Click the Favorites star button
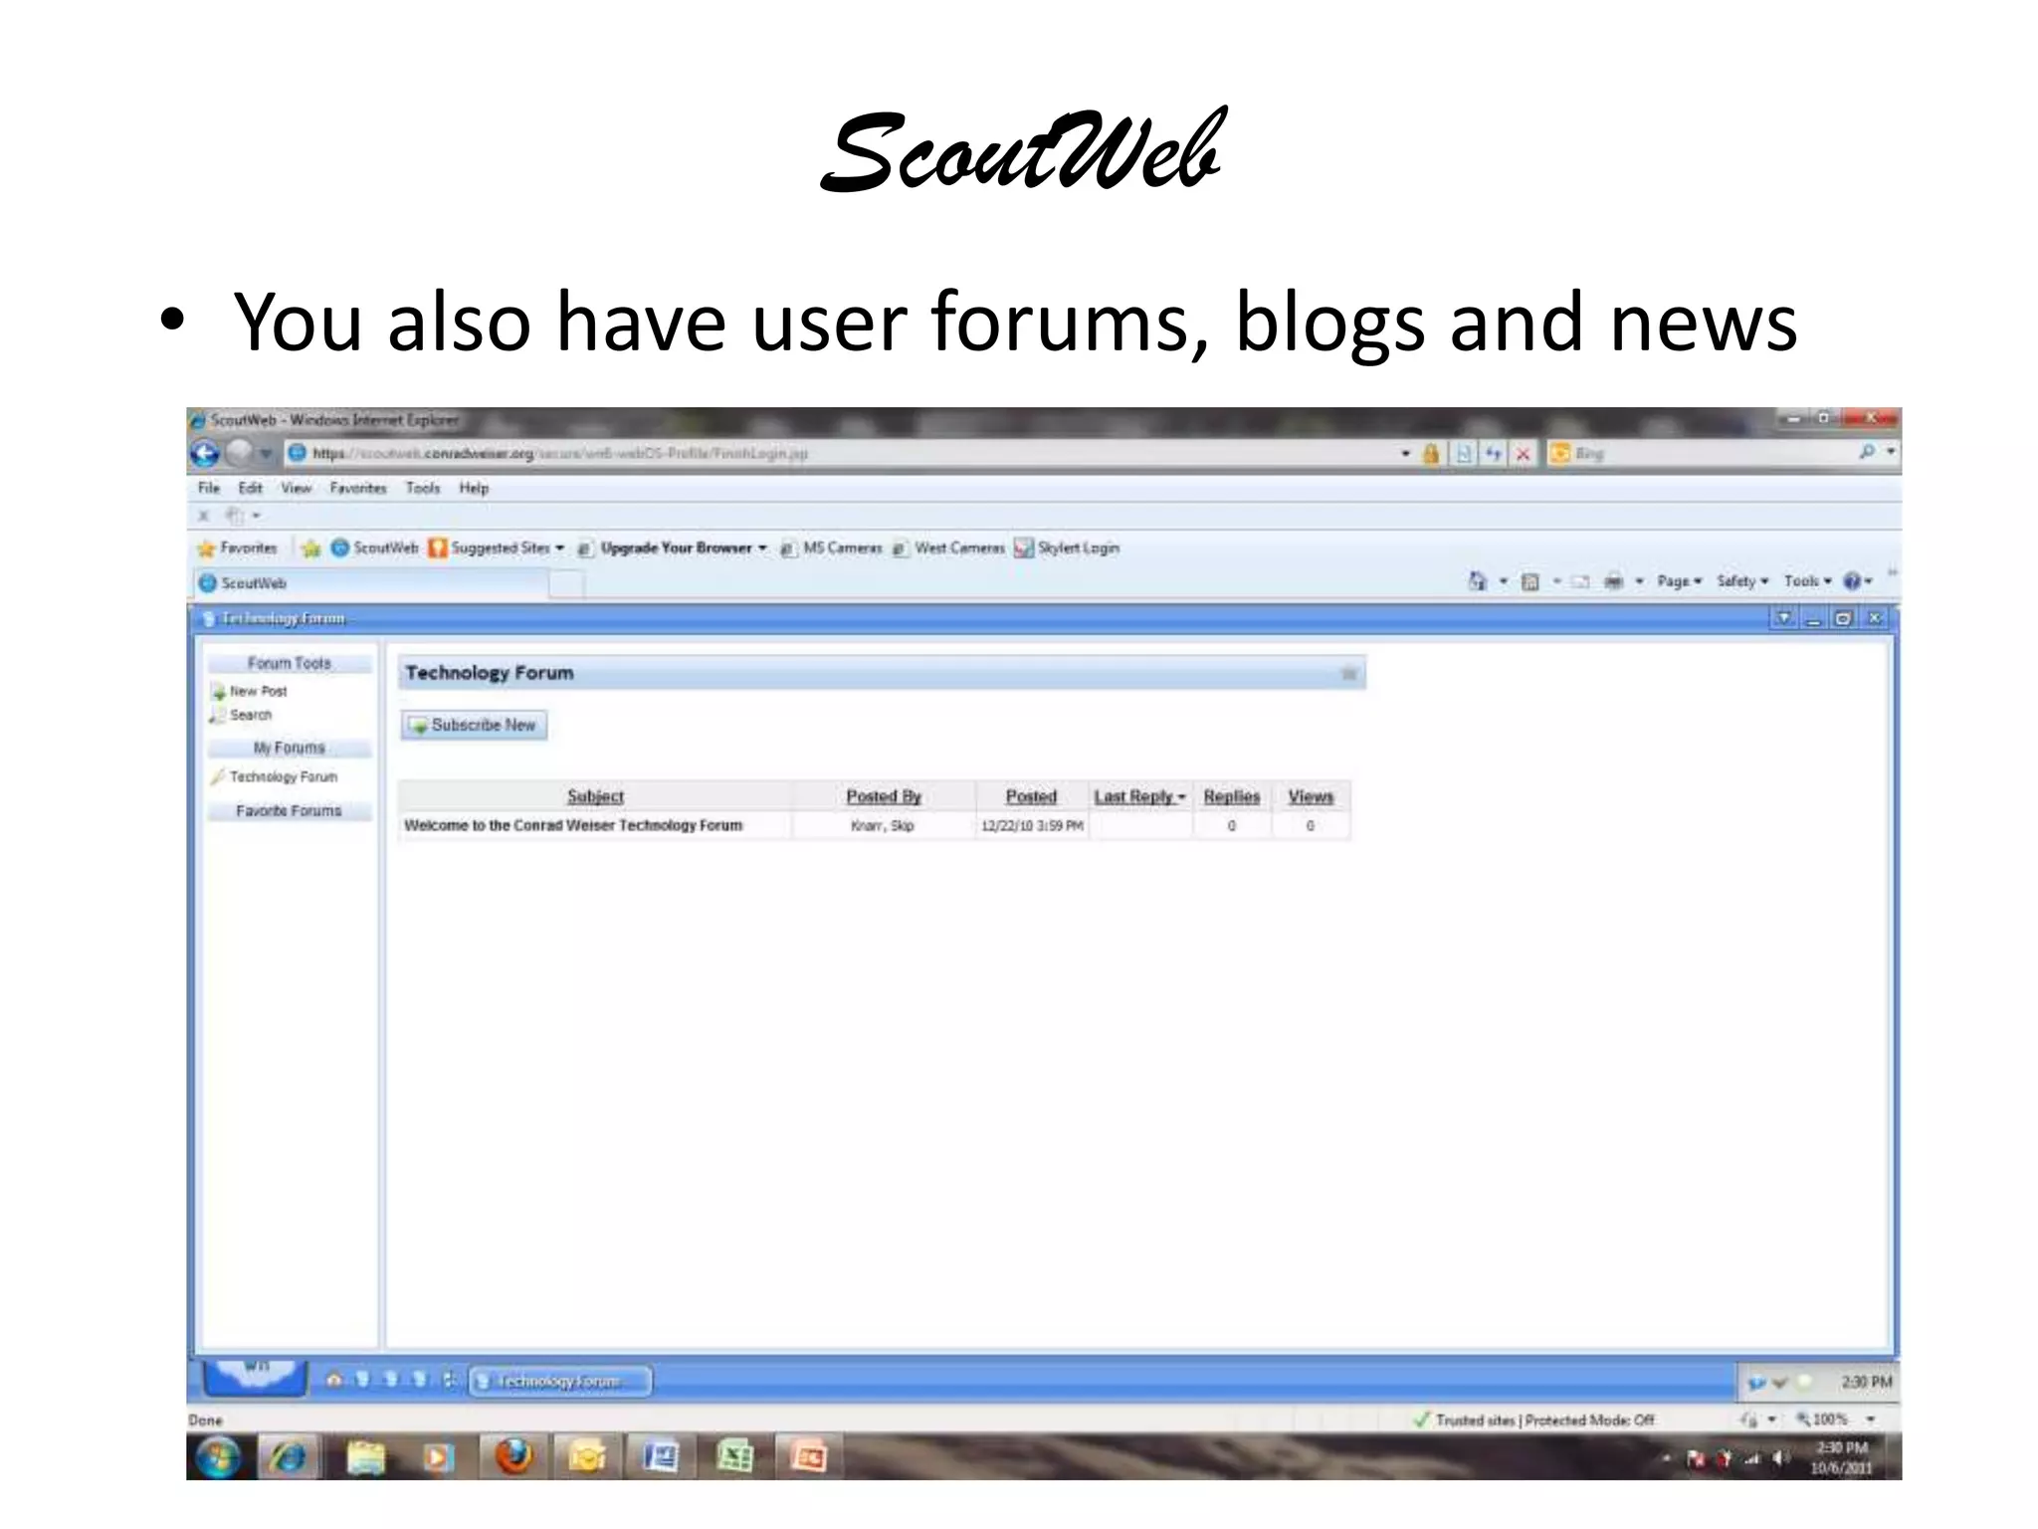This screenshot has height=1529, width=2038. pos(237,548)
